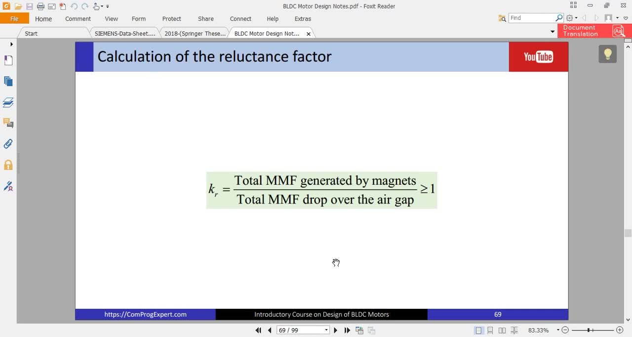Click the Save disk icon

(x=29, y=6)
